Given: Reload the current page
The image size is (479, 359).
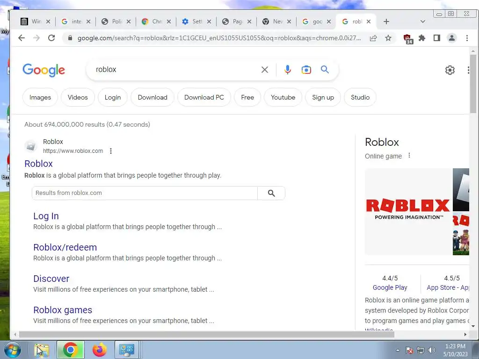Looking at the screenshot, I should click(51, 38).
